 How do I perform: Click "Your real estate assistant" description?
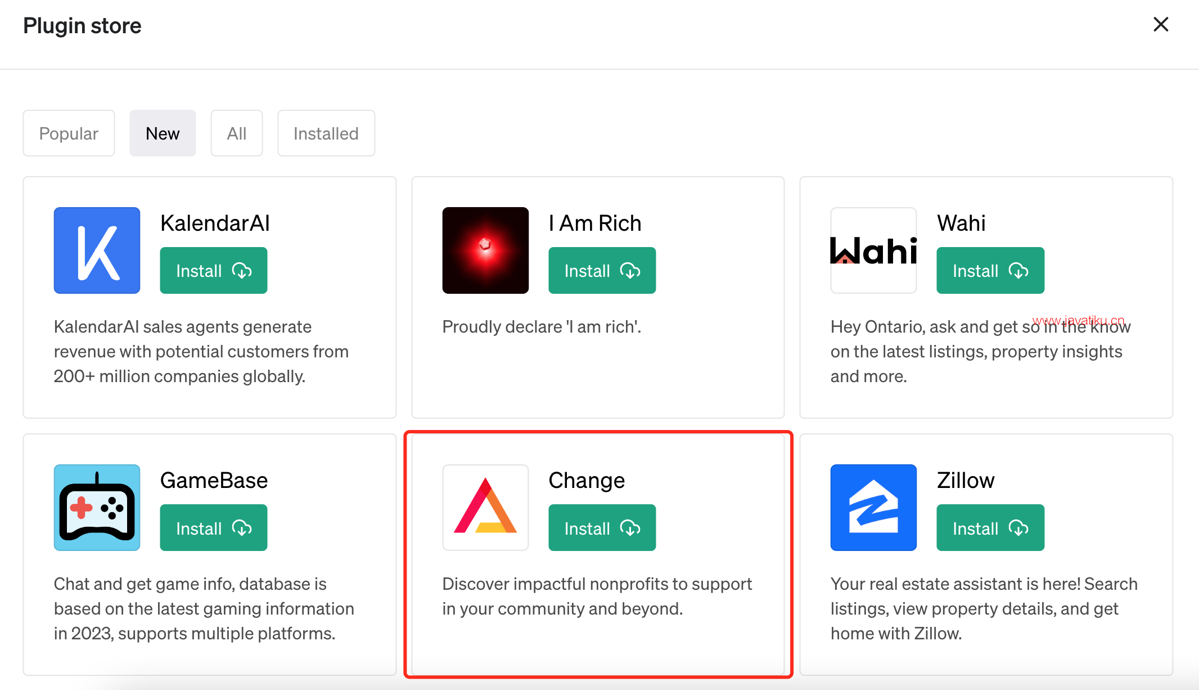coord(984,608)
